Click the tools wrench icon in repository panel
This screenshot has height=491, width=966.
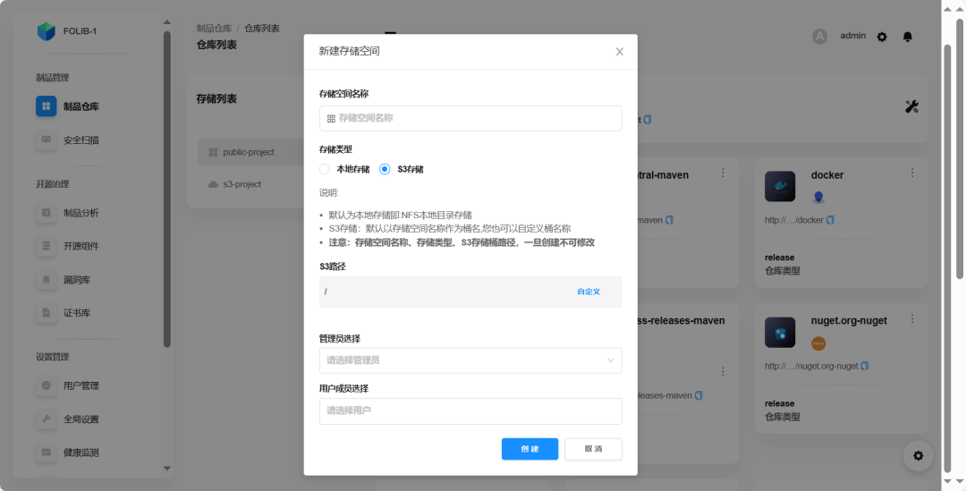pyautogui.click(x=911, y=106)
